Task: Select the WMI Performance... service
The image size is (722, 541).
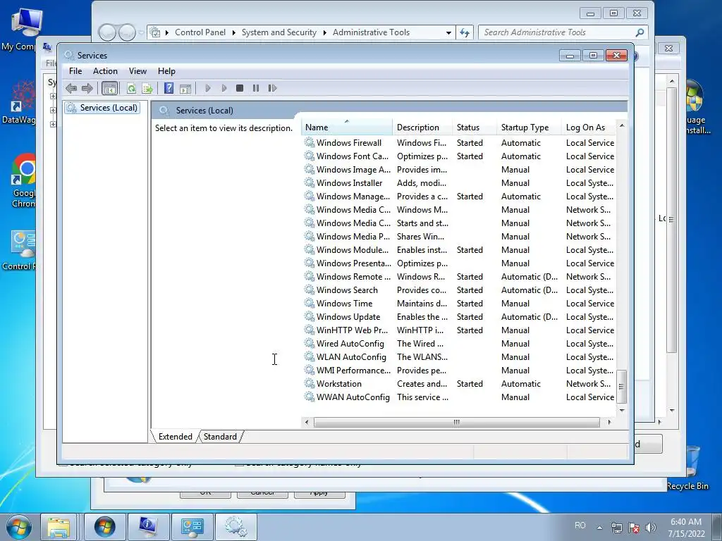Action: pyautogui.click(x=354, y=371)
